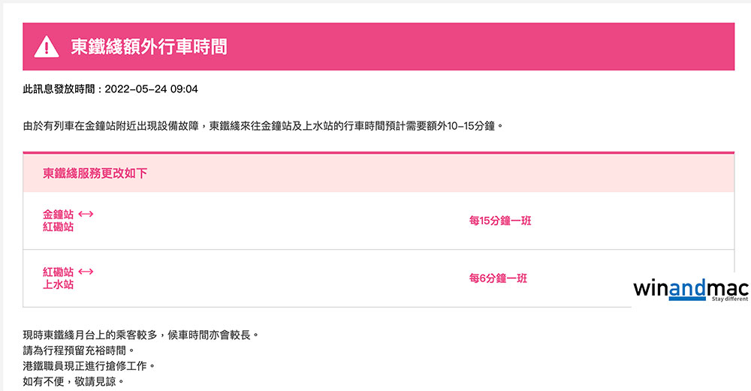
Task: Click the line saying 月台上的乘客較多
Action: coord(141,334)
